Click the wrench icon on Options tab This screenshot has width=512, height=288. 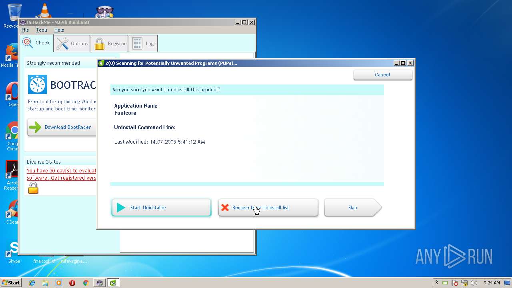point(62,43)
